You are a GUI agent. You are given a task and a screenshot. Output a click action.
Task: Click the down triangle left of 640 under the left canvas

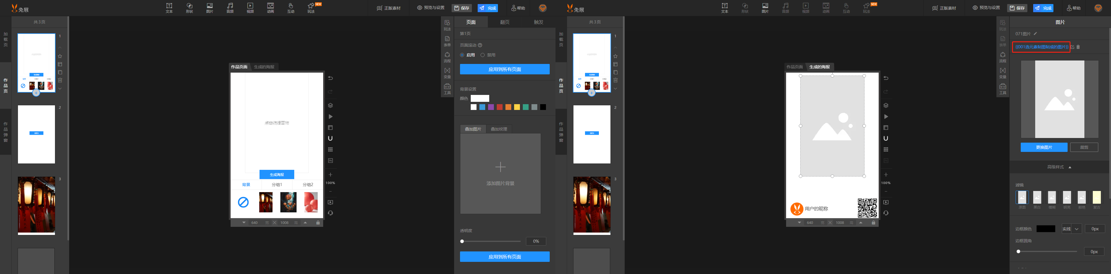[x=244, y=223]
